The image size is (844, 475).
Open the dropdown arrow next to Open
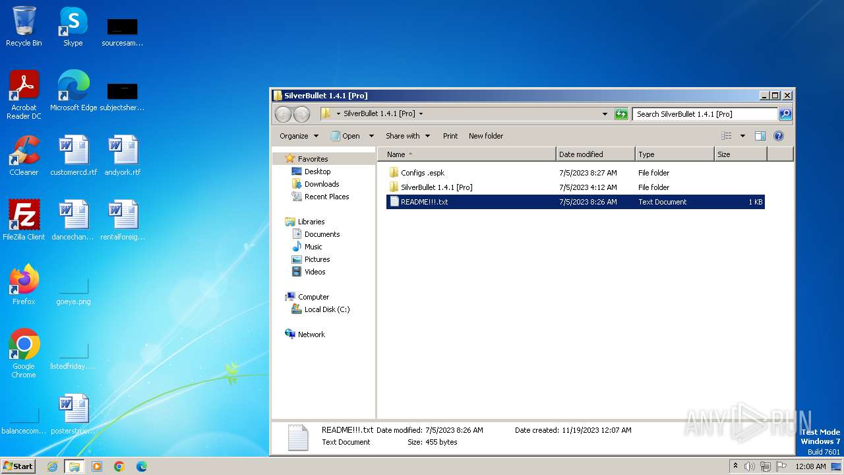[371, 136]
